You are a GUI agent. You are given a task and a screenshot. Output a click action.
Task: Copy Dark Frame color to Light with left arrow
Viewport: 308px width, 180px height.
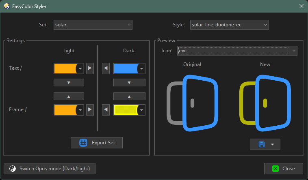click(106, 109)
